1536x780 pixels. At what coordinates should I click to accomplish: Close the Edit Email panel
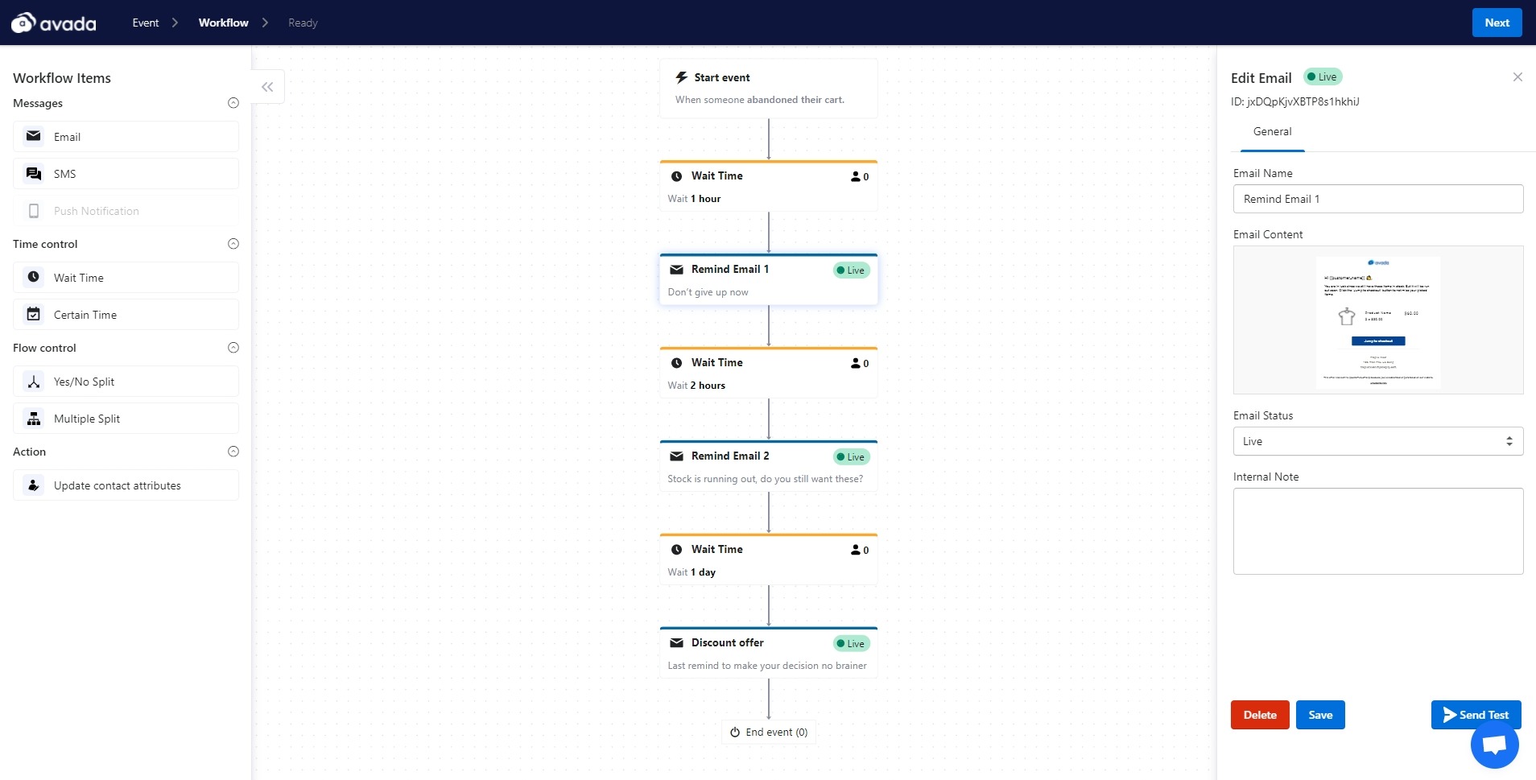click(1517, 77)
